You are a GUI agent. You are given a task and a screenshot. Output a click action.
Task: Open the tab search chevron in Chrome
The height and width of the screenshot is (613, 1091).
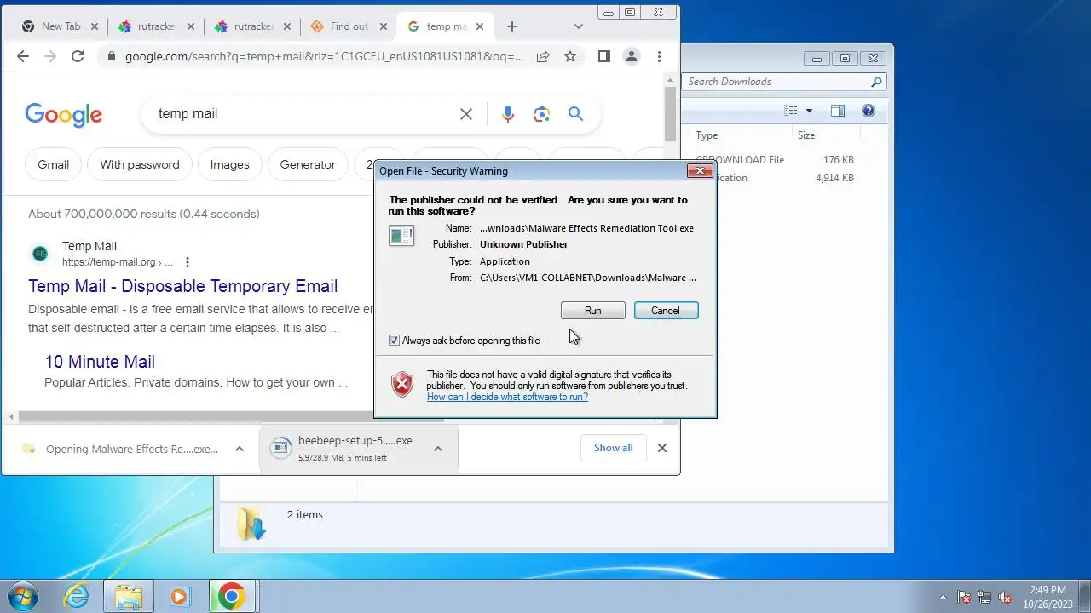[579, 26]
